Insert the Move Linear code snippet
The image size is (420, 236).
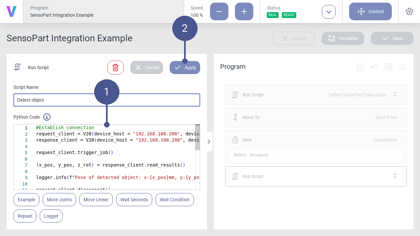(x=96, y=200)
